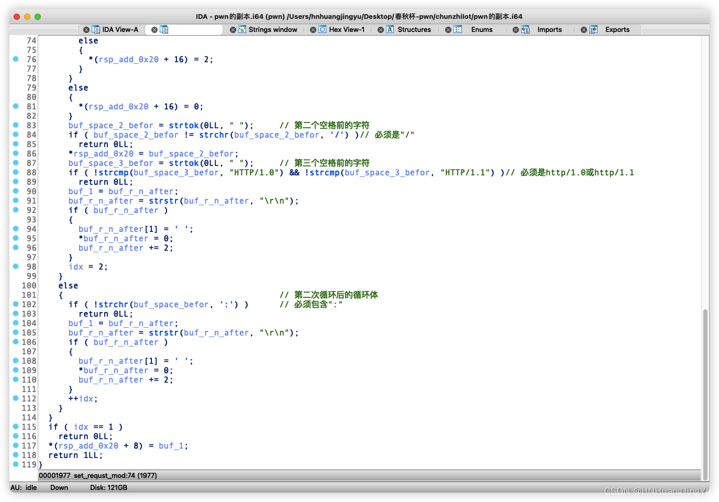719x502 pixels.
Task: Click the Imports tab icon
Action: 525,30
